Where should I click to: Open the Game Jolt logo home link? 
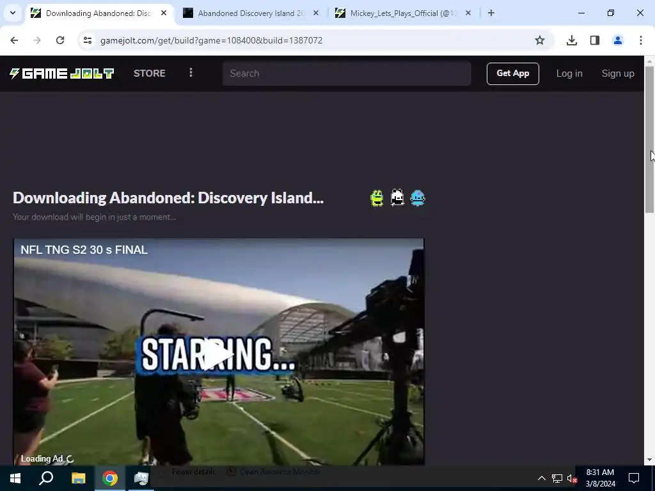click(x=62, y=74)
